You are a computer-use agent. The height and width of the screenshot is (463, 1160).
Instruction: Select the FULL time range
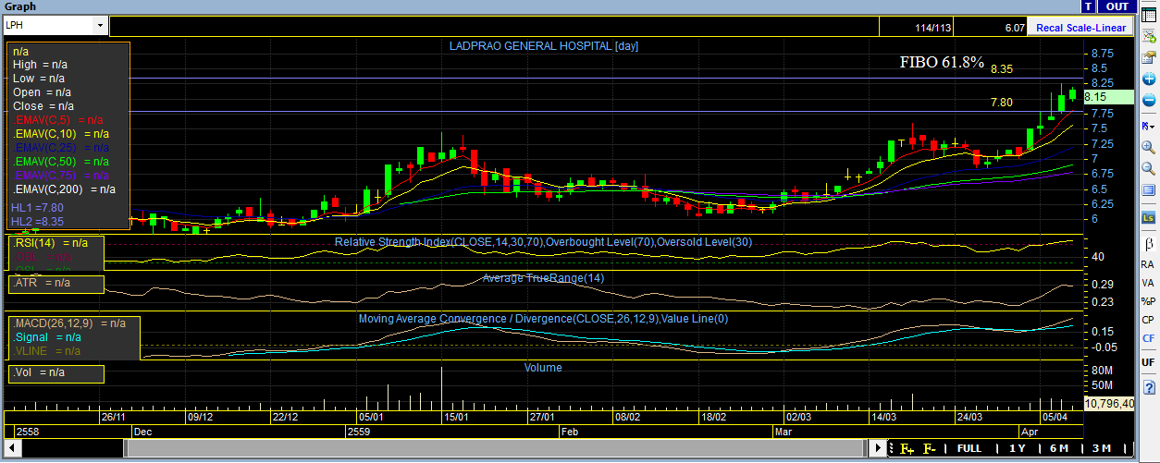click(969, 448)
